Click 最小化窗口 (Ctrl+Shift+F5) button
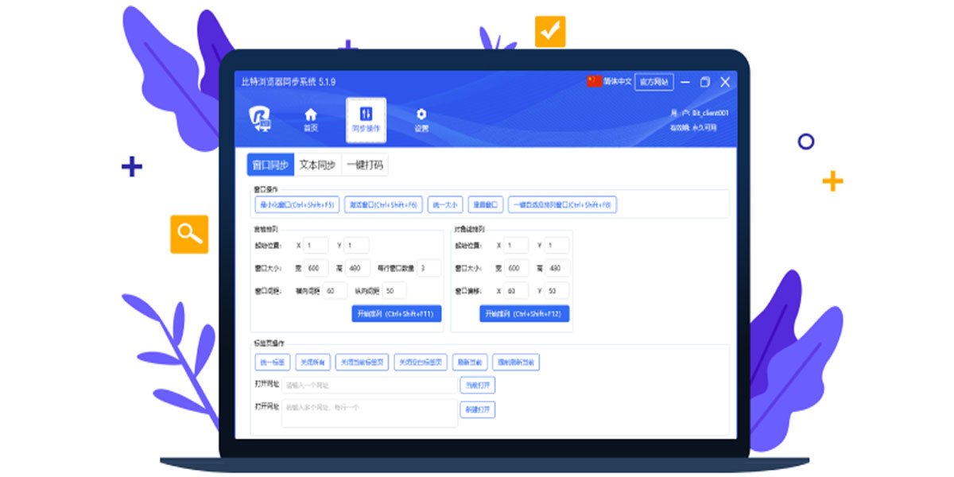954x477 pixels. click(x=298, y=204)
